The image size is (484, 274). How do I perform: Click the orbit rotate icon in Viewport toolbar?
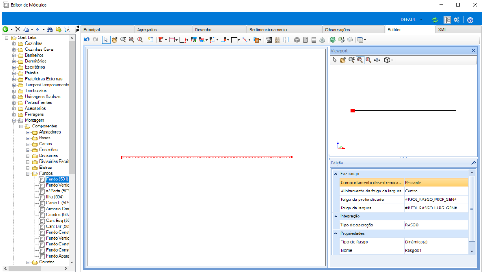point(377,60)
